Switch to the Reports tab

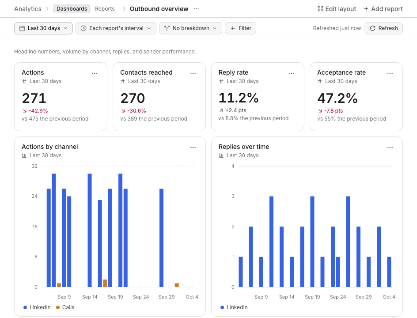(105, 9)
